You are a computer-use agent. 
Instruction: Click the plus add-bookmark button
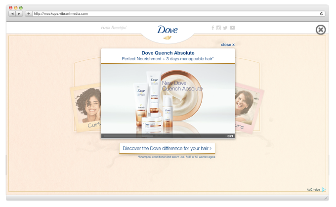click(x=29, y=14)
